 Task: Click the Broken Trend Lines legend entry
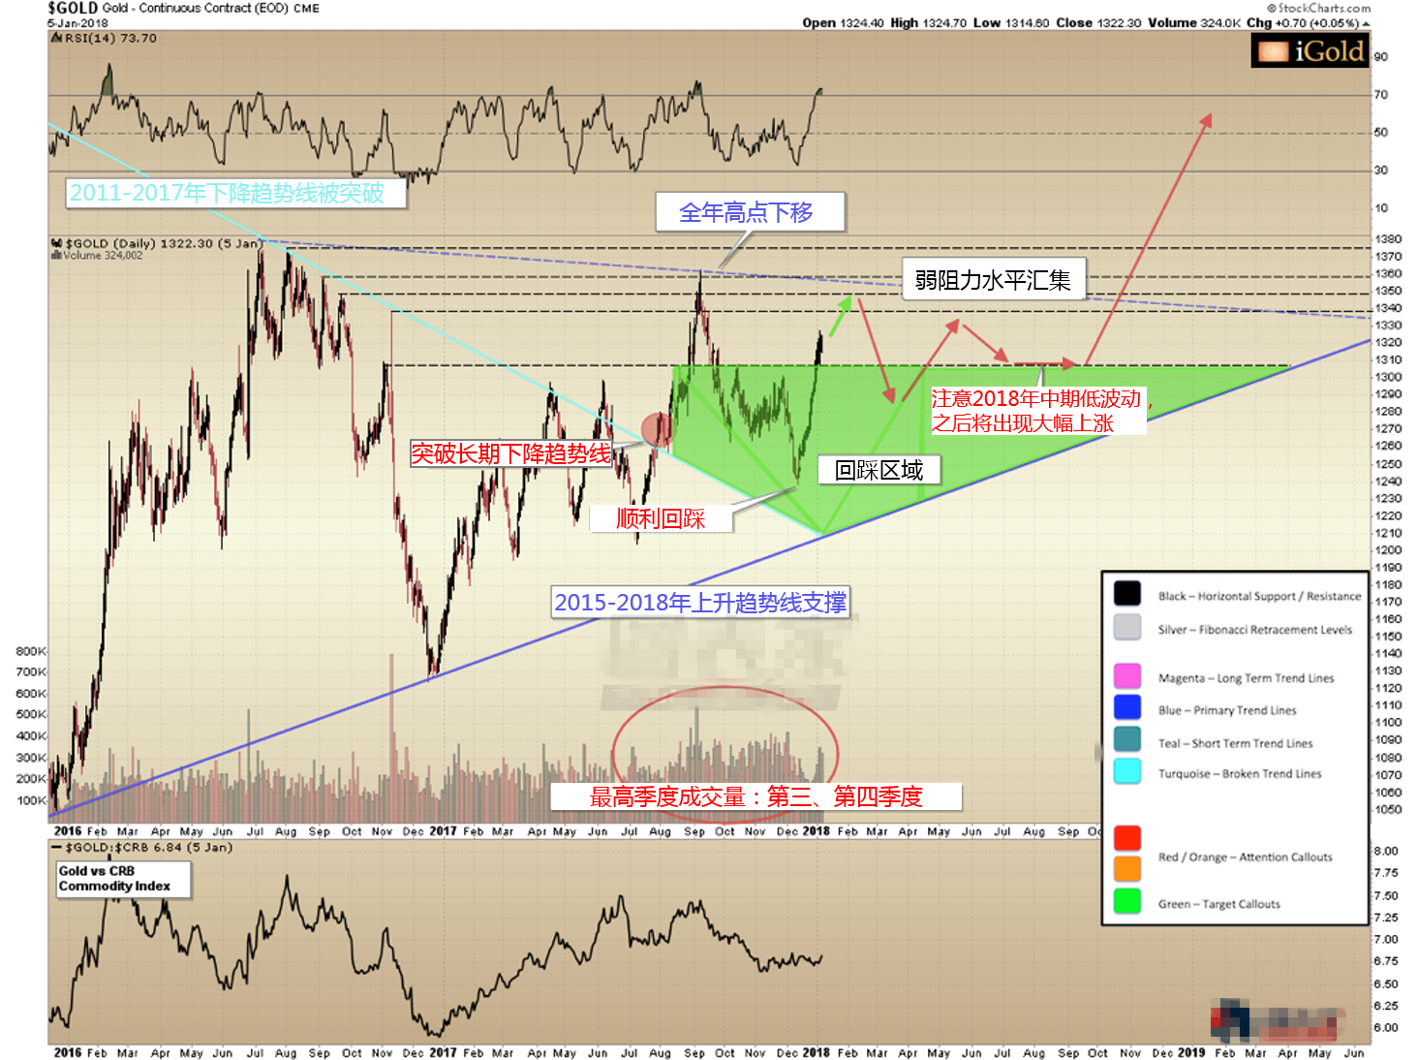coord(1240,773)
